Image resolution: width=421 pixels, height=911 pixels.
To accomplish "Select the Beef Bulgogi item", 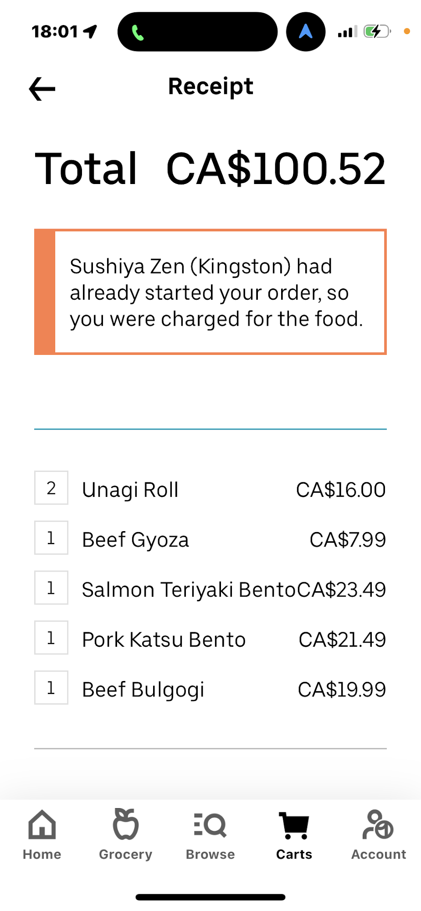I will tap(143, 690).
